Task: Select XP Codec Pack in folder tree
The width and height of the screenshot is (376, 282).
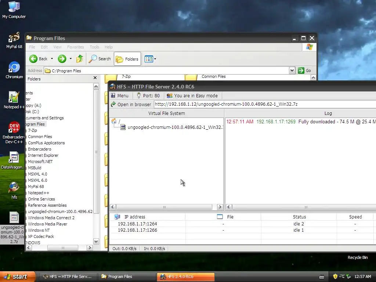Action: (41, 236)
